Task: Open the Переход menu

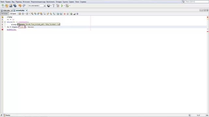Action: pos(19,2)
